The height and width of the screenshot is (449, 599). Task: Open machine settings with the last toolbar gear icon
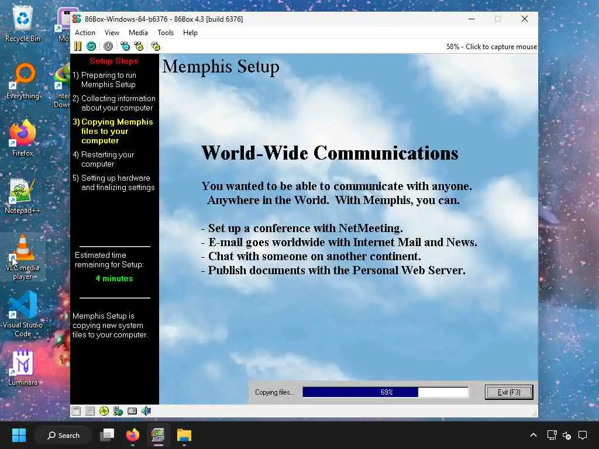point(156,47)
